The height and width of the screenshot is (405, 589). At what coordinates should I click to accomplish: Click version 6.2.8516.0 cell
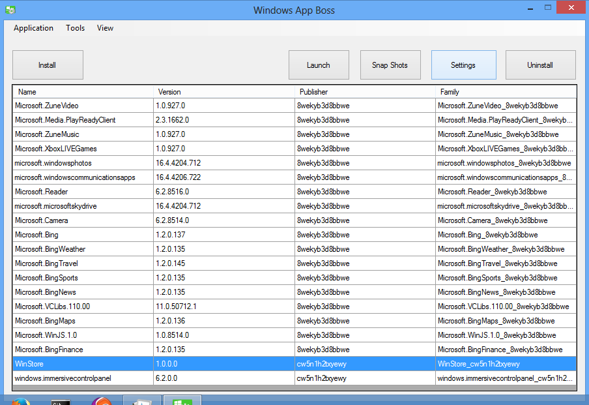pyautogui.click(x=224, y=192)
